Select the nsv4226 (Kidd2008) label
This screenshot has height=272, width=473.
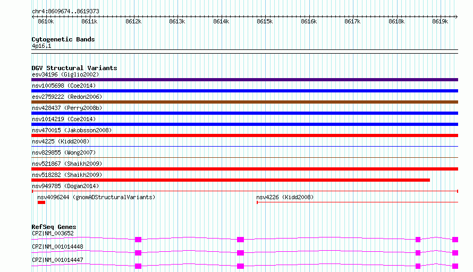coord(285,197)
